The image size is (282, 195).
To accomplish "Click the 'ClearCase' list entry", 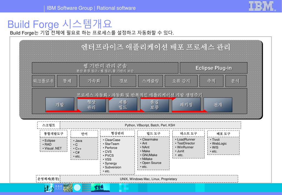I will (112, 140).
